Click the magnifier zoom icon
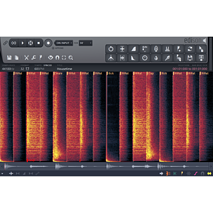The height and width of the screenshot is (213, 213). [x=70, y=57]
